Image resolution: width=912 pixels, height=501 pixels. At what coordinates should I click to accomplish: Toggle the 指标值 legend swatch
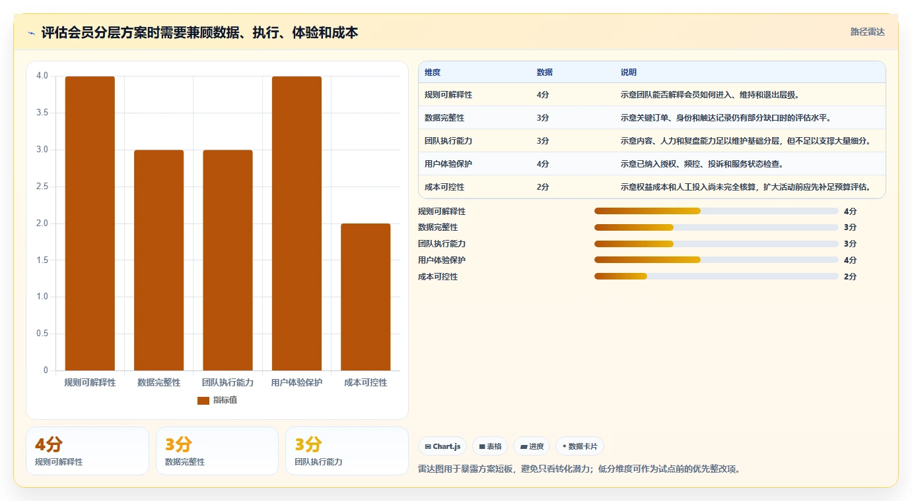pyautogui.click(x=203, y=400)
